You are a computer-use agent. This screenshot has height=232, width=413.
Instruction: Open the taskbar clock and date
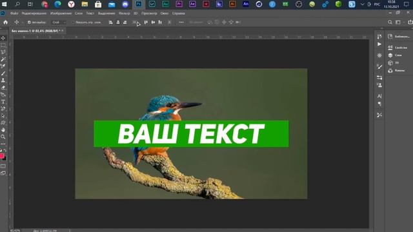(x=392, y=5)
